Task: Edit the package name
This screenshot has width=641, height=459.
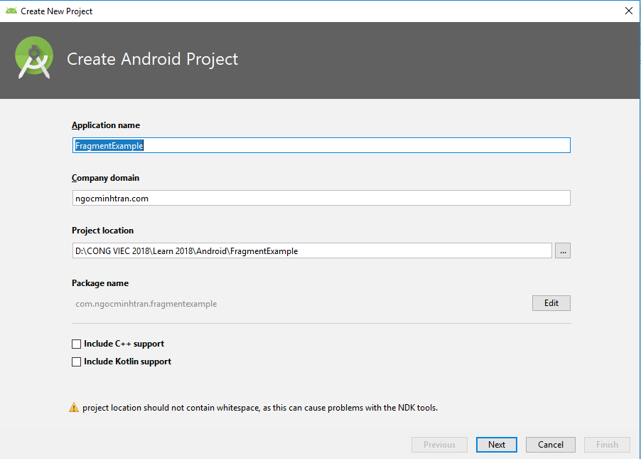Action: [551, 303]
